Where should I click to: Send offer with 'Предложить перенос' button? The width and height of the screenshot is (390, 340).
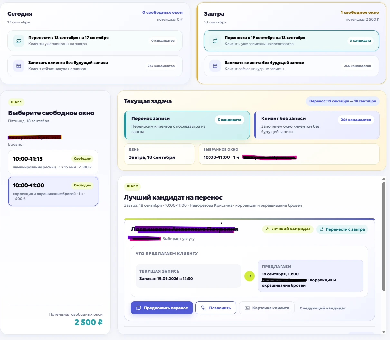pos(162,308)
